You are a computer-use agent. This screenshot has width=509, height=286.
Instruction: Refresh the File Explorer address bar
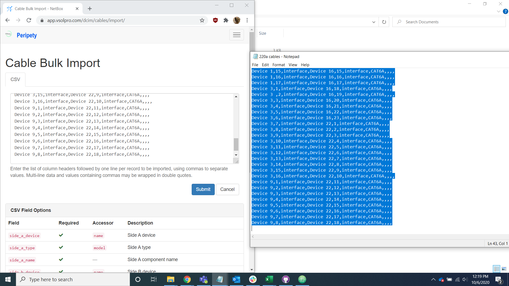tap(384, 22)
